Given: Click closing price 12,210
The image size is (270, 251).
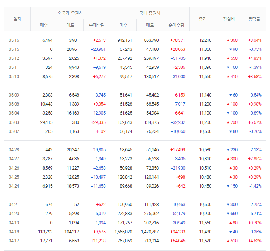Looking at the screenshot, I should (x=205, y=40).
